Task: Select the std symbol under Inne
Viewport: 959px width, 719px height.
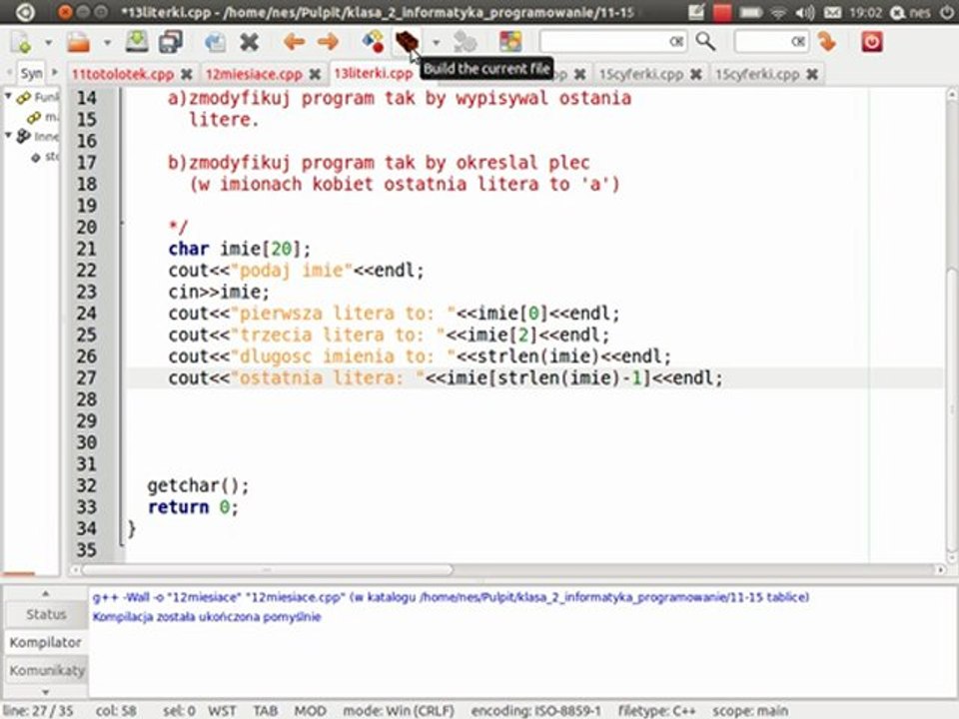Action: click(45, 157)
